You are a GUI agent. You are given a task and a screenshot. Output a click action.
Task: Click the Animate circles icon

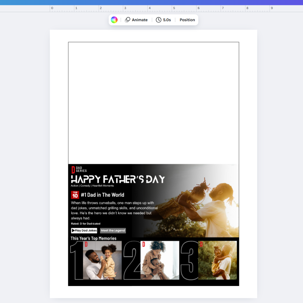click(128, 20)
